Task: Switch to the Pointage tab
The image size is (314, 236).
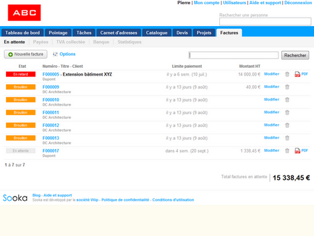Action: coord(58,33)
